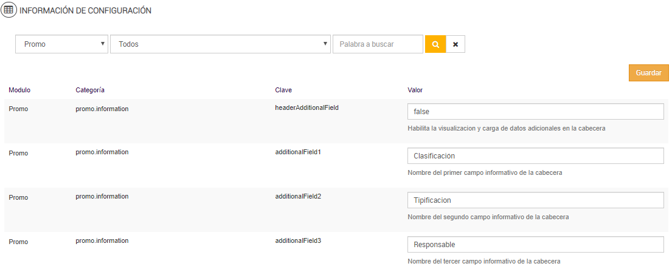Click the additionalField2 input showing Tipificacion
Viewport: 672px width, 269px height.
coord(535,200)
